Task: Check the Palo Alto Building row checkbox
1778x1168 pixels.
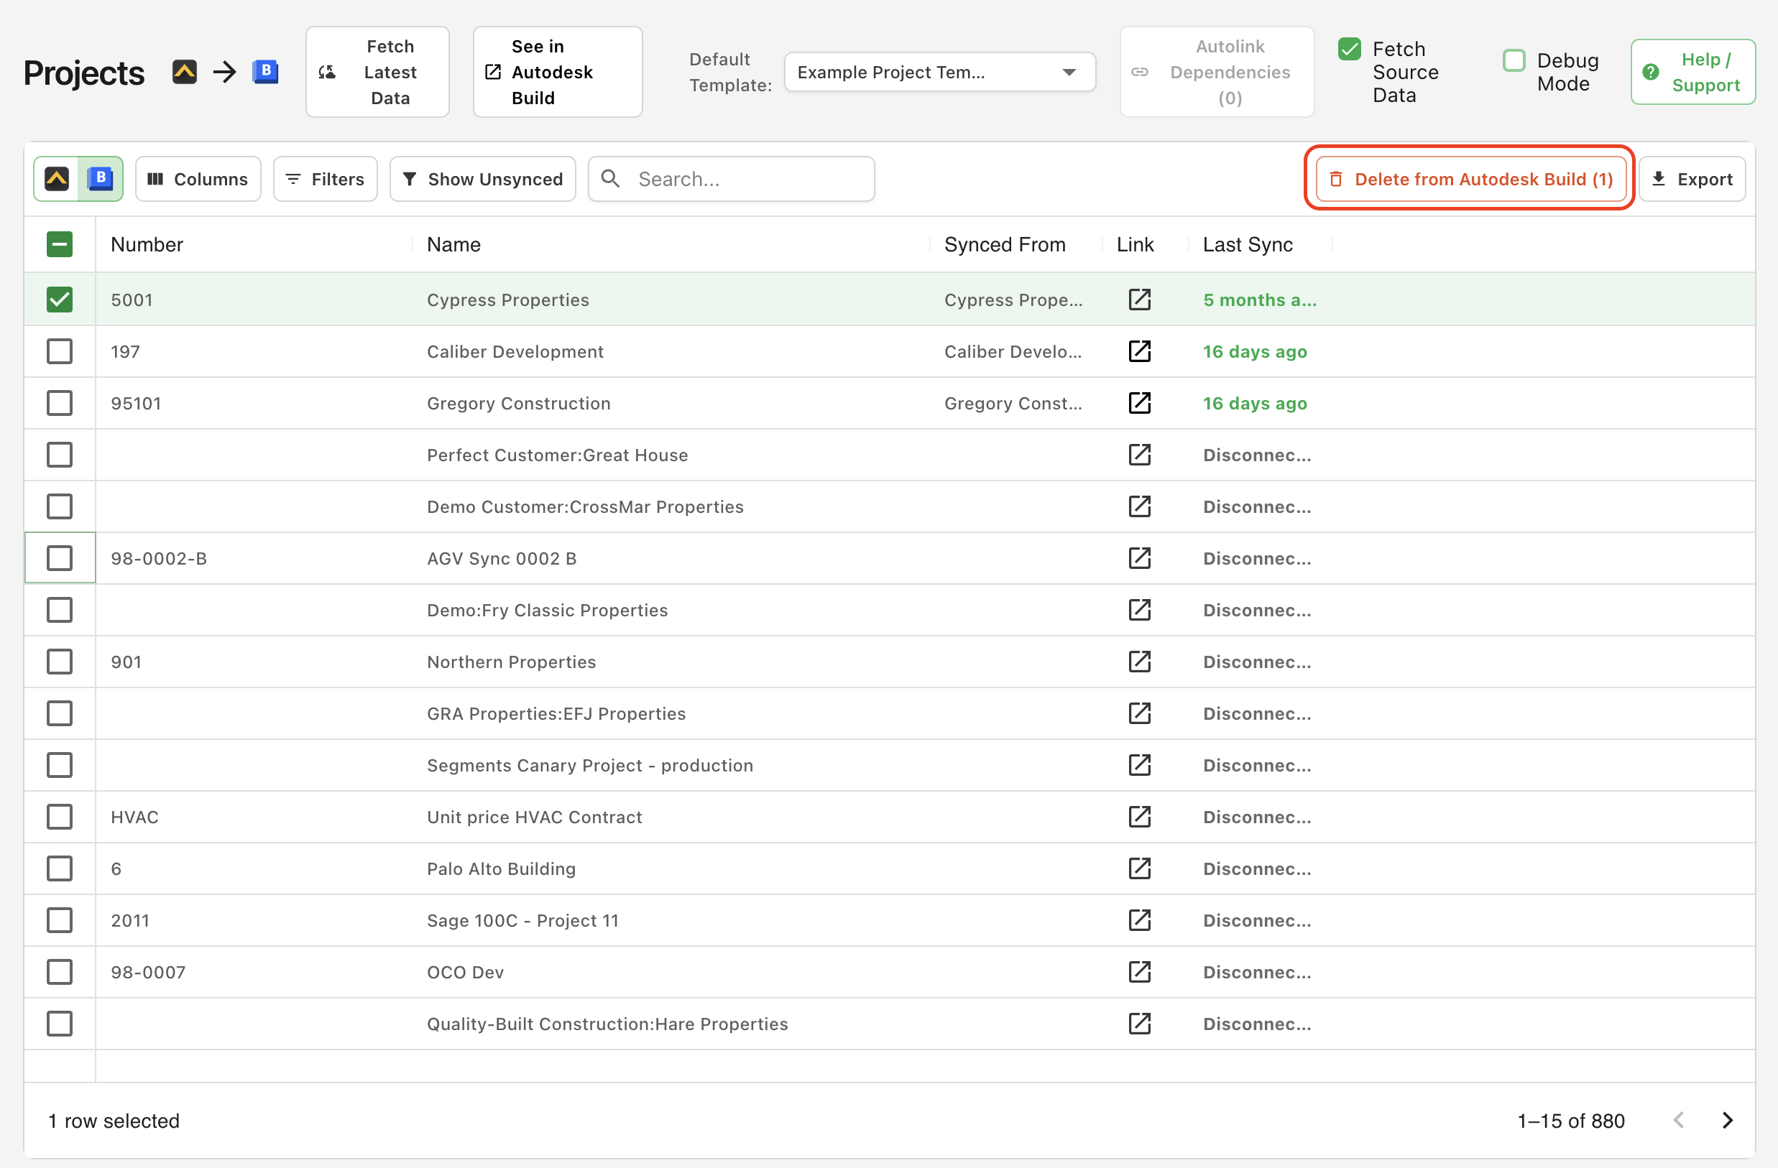Action: (x=59, y=868)
